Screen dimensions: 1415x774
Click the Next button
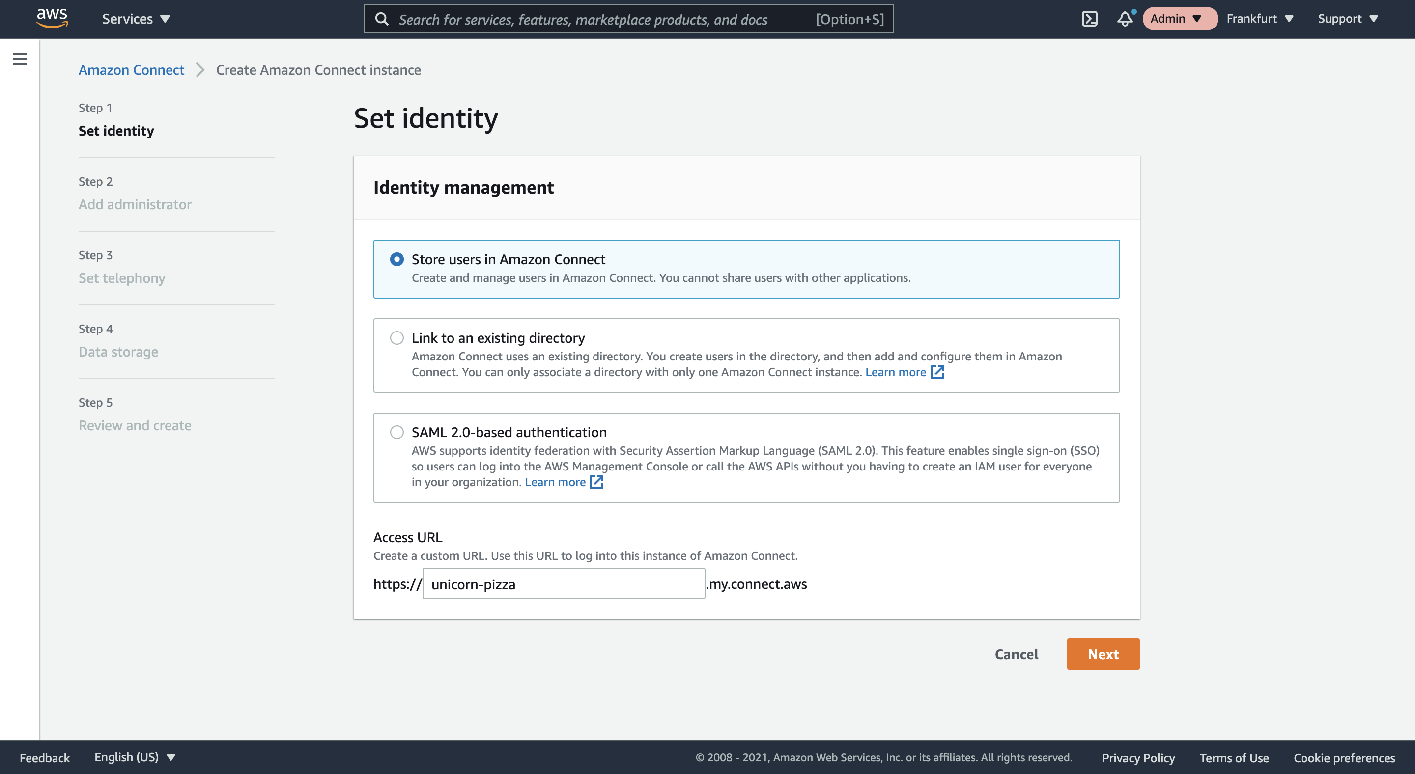1103,654
